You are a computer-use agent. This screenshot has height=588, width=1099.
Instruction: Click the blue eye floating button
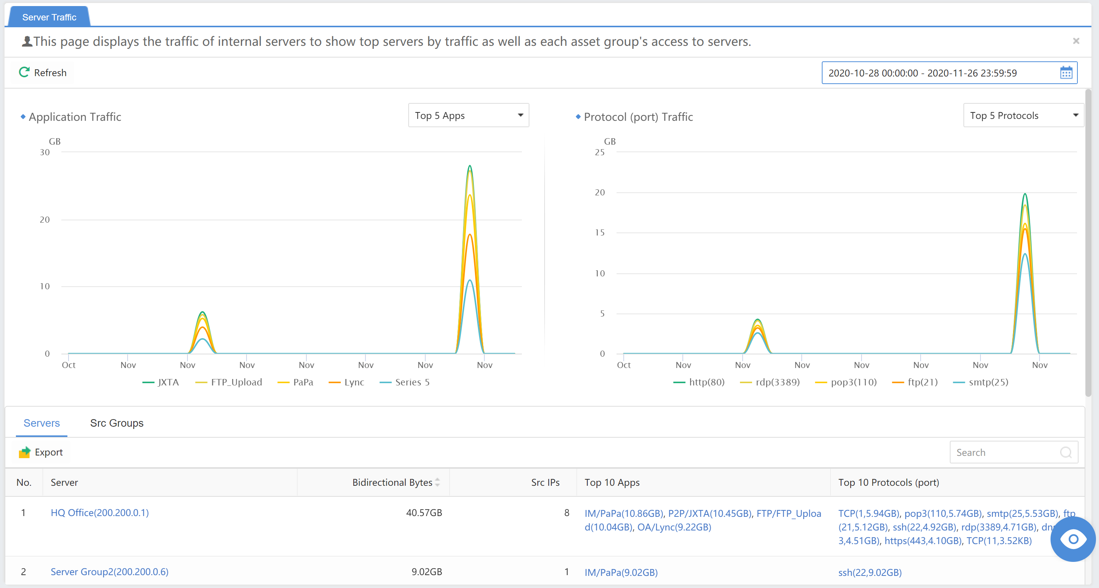click(x=1072, y=540)
